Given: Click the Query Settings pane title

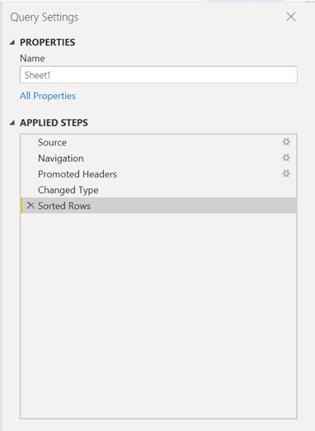Looking at the screenshot, I should coord(45,17).
